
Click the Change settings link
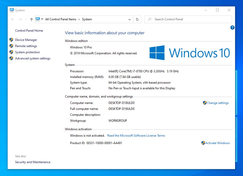point(218,103)
